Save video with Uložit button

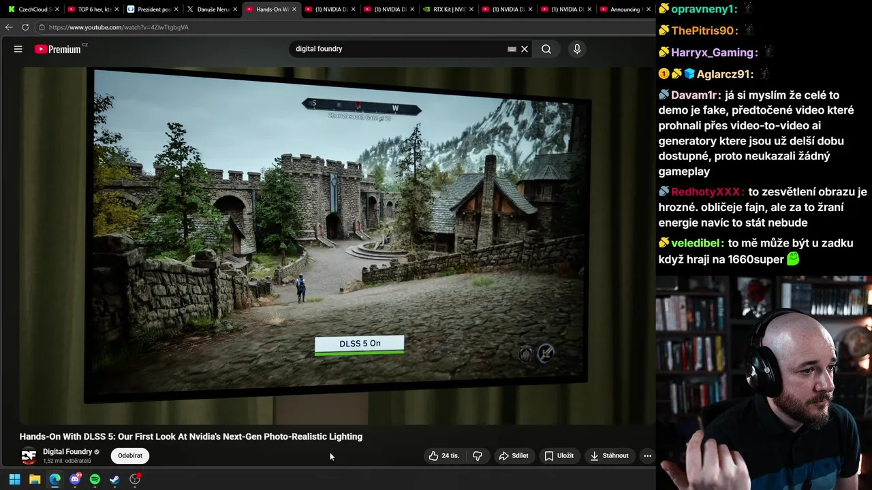coord(559,456)
